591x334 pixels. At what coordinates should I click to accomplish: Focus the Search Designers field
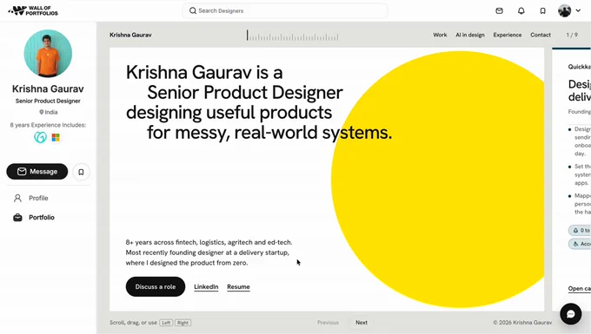click(285, 10)
